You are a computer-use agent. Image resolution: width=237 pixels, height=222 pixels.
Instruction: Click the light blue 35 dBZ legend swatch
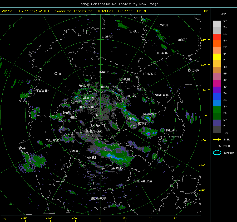pos(217,103)
